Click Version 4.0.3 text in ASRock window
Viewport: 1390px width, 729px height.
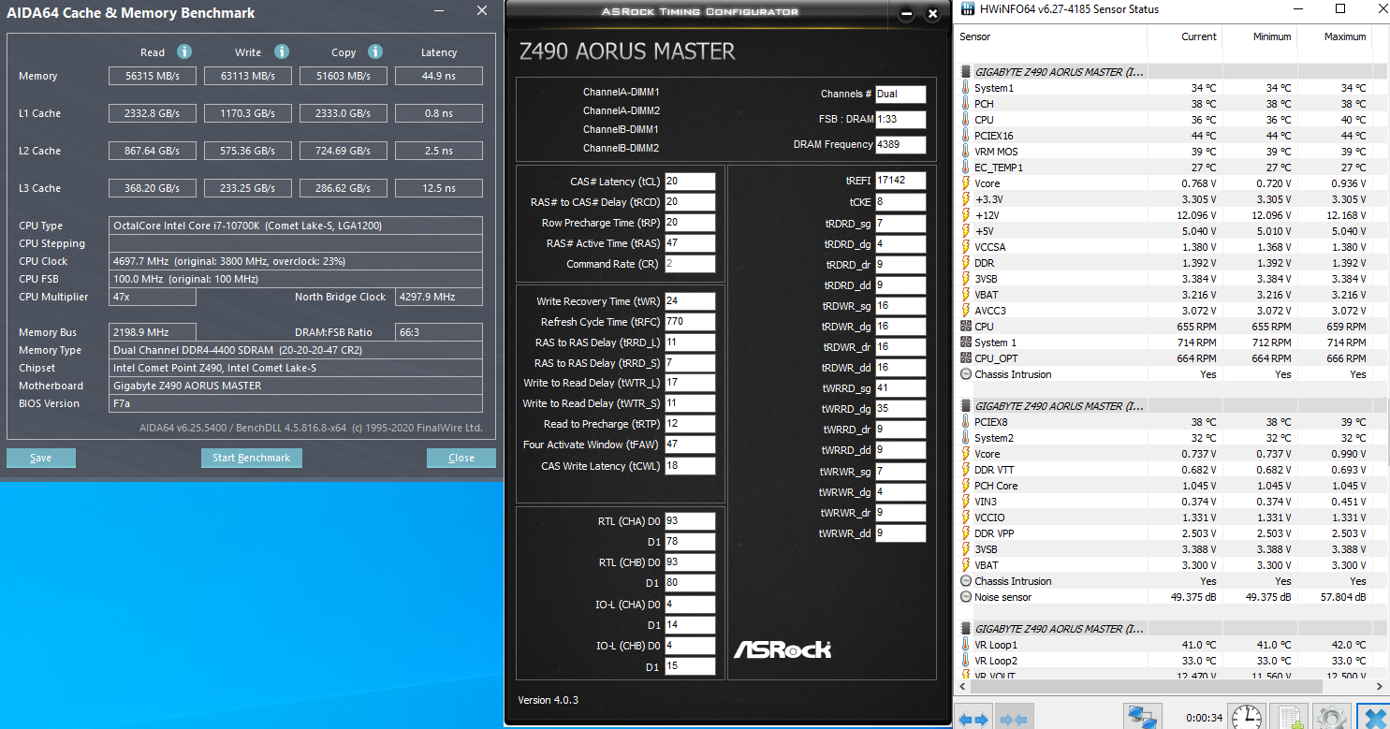[x=549, y=700]
